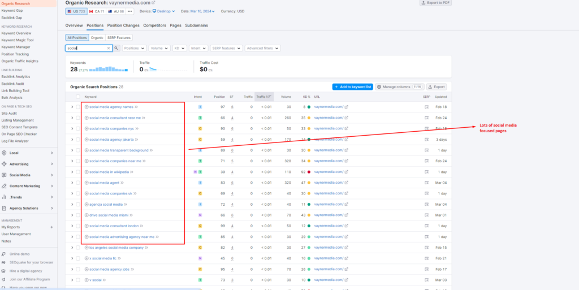
Task: Check the box for social media consultant near me
Action: tap(78, 118)
